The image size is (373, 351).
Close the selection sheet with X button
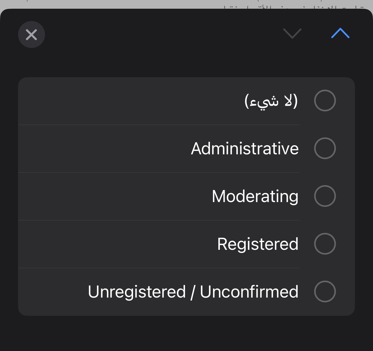[x=32, y=35]
